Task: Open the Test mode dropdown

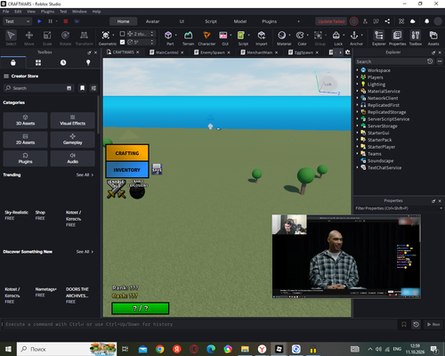Action: [17, 21]
